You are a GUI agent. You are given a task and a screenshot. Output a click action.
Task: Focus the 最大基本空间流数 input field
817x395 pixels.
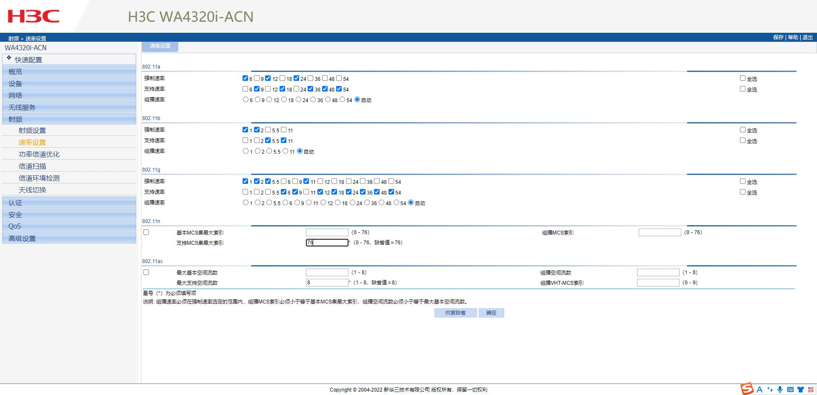pyautogui.click(x=327, y=272)
